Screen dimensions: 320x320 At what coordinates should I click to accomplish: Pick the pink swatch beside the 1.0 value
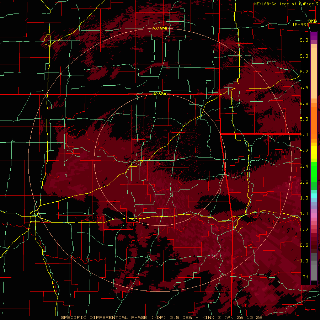click(x=314, y=215)
